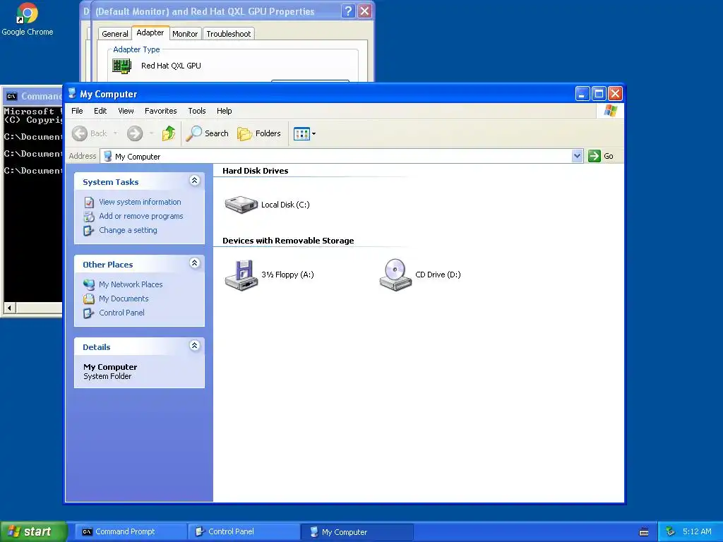
Task: Click the My Network Places icon
Action: coord(89,284)
